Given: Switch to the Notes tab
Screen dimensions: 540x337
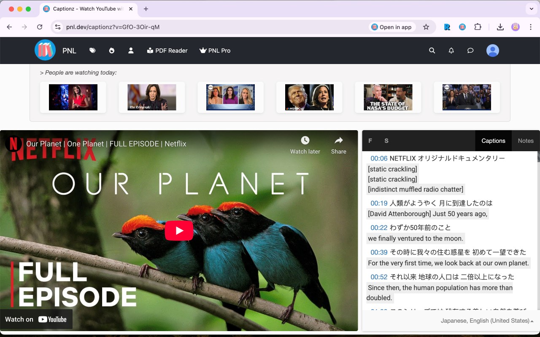Looking at the screenshot, I should click(526, 141).
